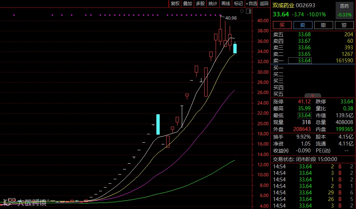Select the 多股 view

pos(200,4)
